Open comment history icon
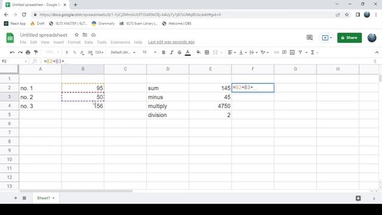Screen dimensions: 382x215 point(309,38)
